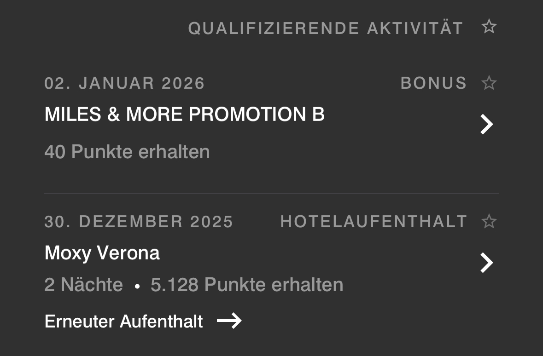Viewport: 543px width, 356px height.
Task: Click the star next to HOTELAUFENTHALT
Action: pos(489,222)
